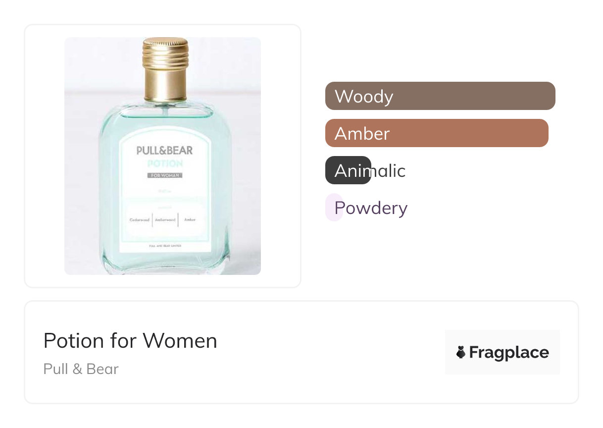Click the Cedarwood note on bottle label
The image size is (603, 428).
coord(140,220)
